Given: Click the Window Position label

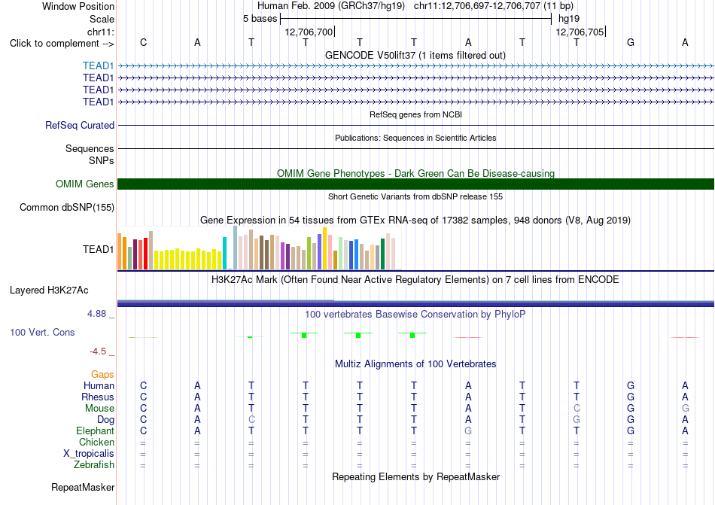Looking at the screenshot, I should pos(78,6).
